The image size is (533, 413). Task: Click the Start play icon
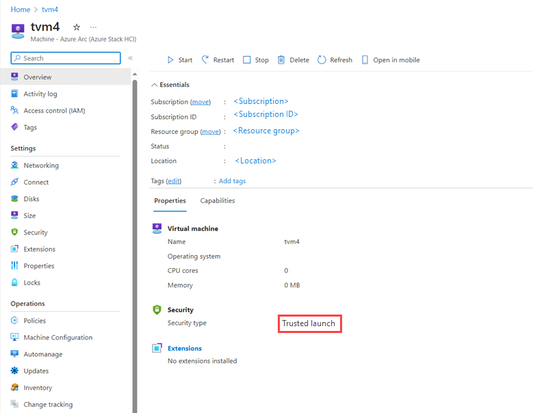pyautogui.click(x=170, y=60)
